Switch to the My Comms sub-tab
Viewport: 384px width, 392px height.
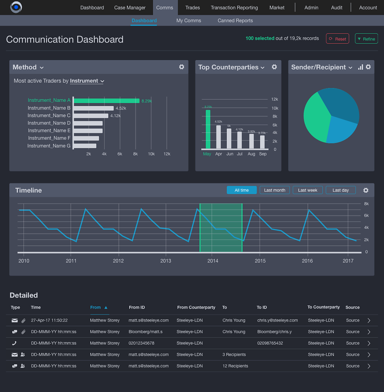tap(189, 21)
